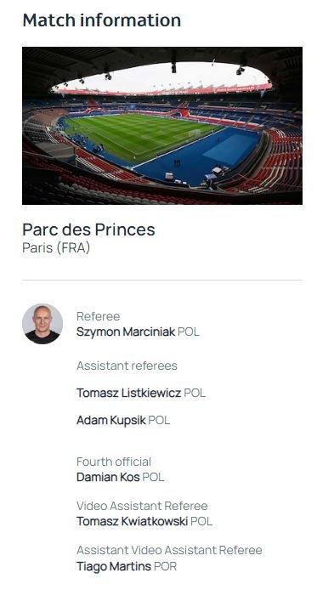Click the Paris (FRA) location text
Image resolution: width=334 pixels, height=601 pixels.
[x=56, y=248]
